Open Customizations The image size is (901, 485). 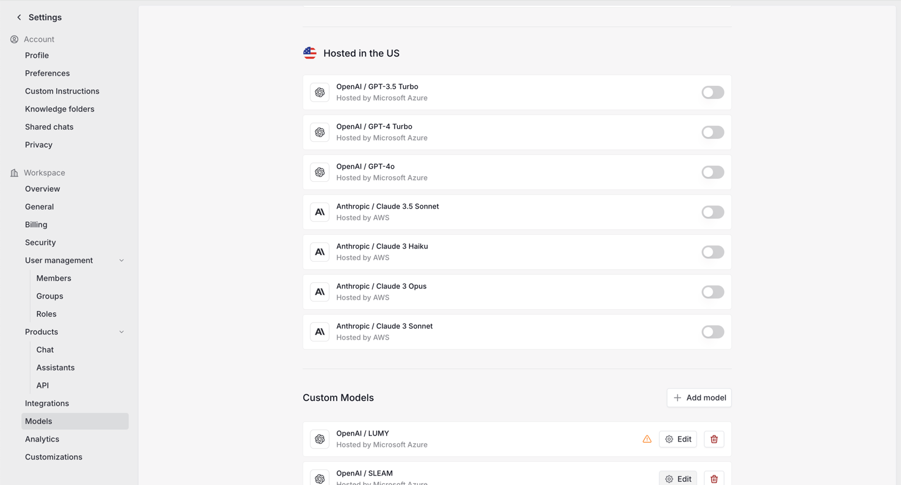tap(54, 457)
